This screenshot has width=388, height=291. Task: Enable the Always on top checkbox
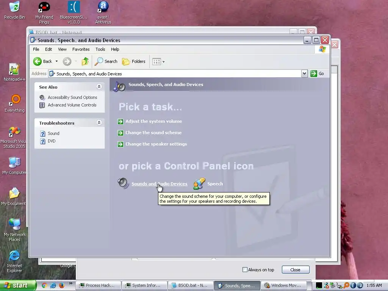coord(245,270)
